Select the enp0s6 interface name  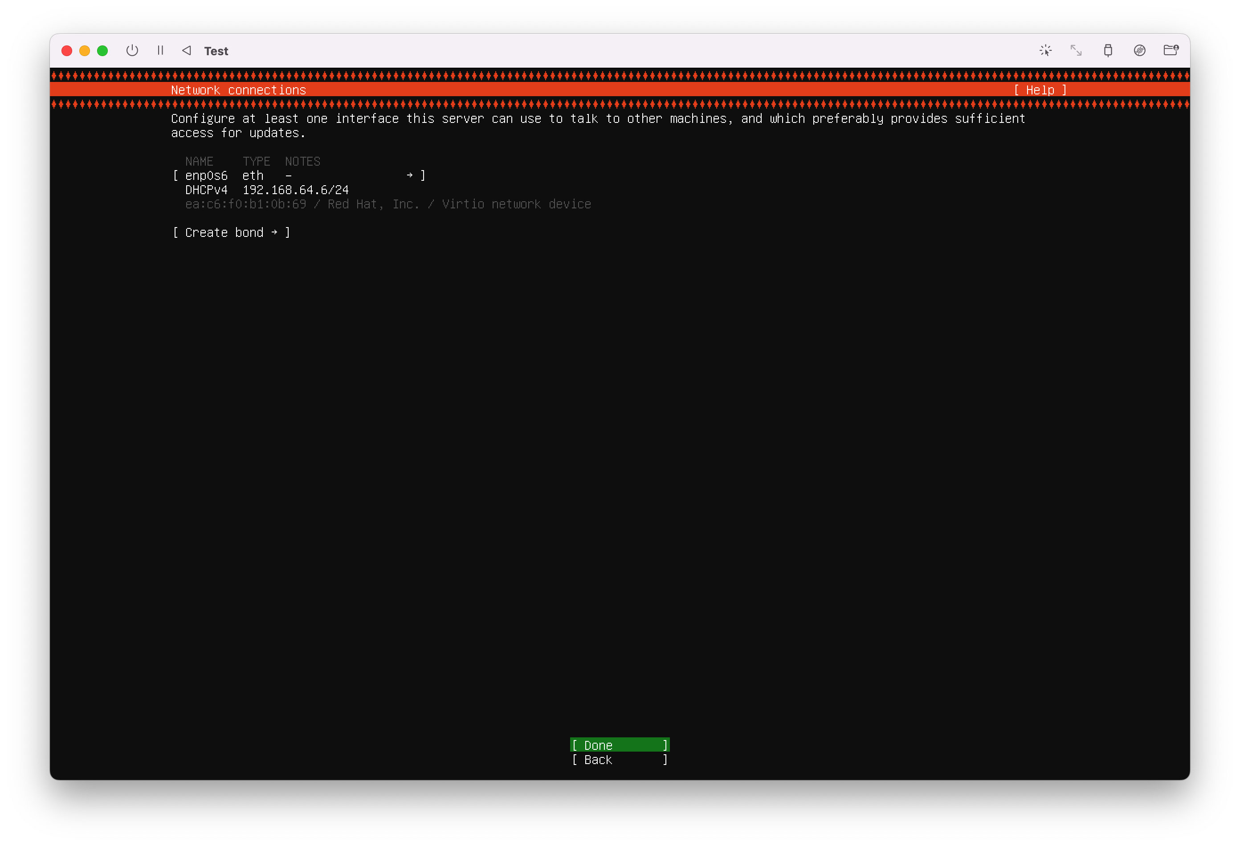point(206,175)
